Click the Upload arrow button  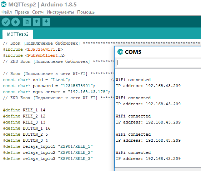15,22
